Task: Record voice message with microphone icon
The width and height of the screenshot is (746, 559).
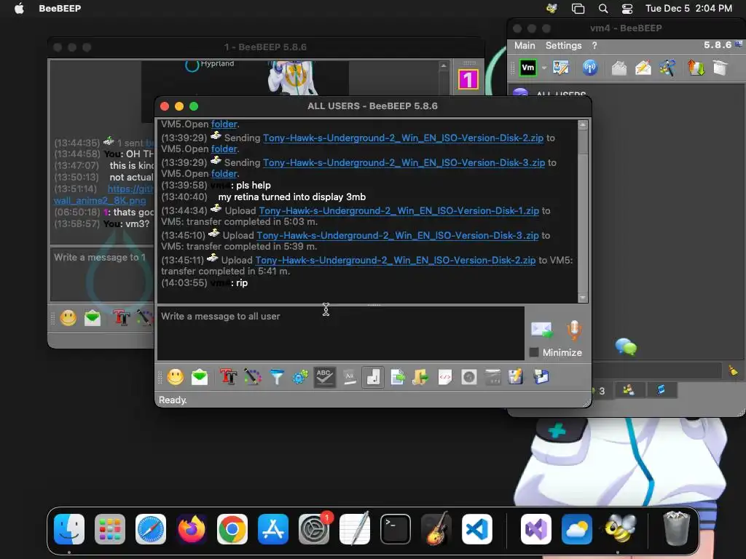Action: [x=574, y=330]
